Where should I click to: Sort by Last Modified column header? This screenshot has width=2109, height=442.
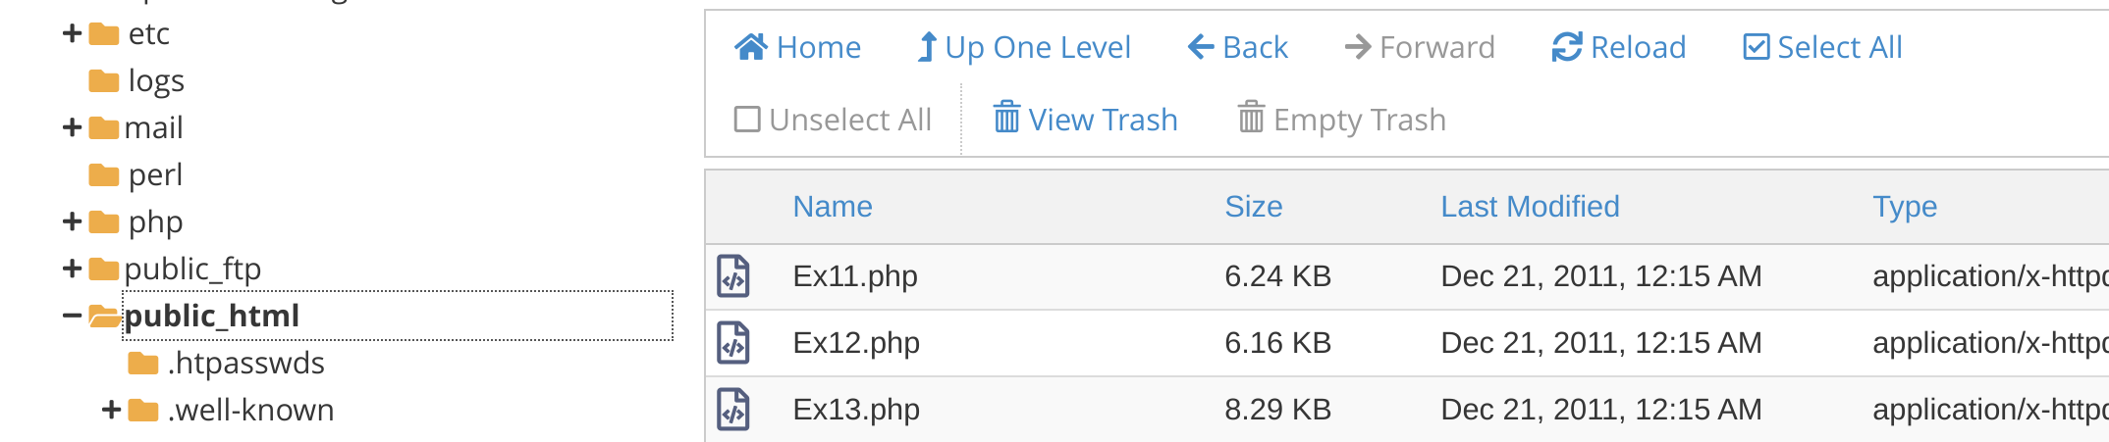[x=1530, y=207]
